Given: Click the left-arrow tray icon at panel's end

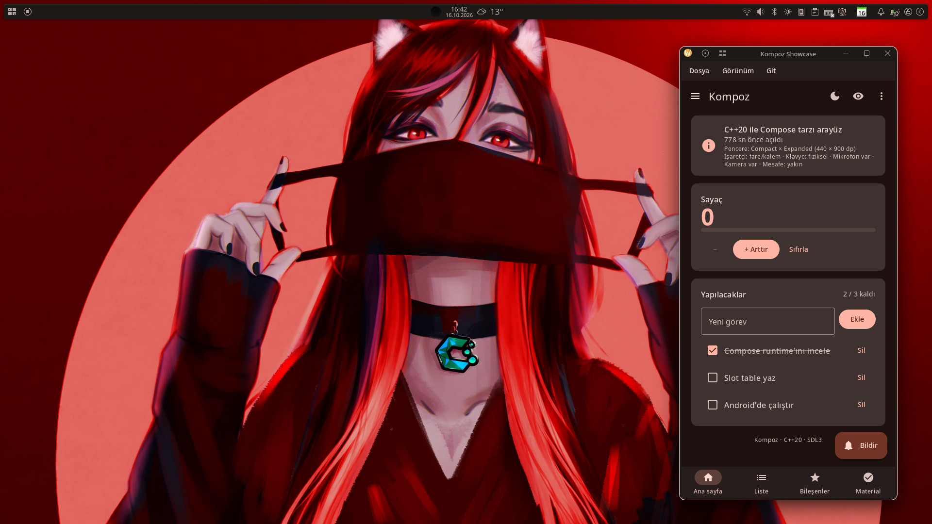Looking at the screenshot, I should tap(920, 12).
